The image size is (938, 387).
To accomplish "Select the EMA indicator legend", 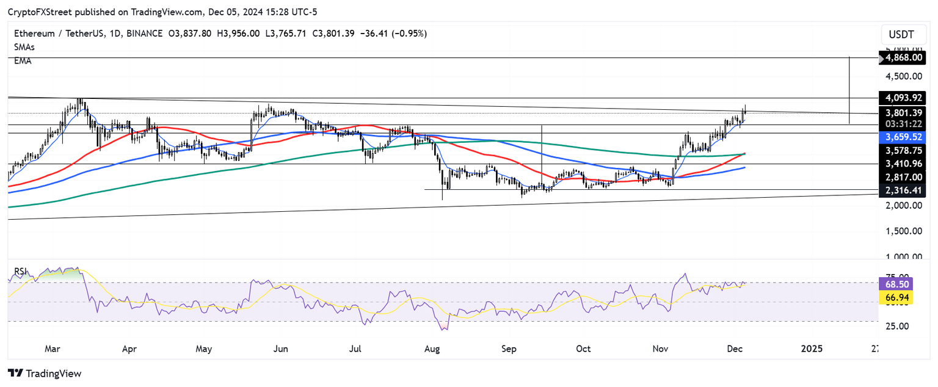I will pyautogui.click(x=23, y=60).
